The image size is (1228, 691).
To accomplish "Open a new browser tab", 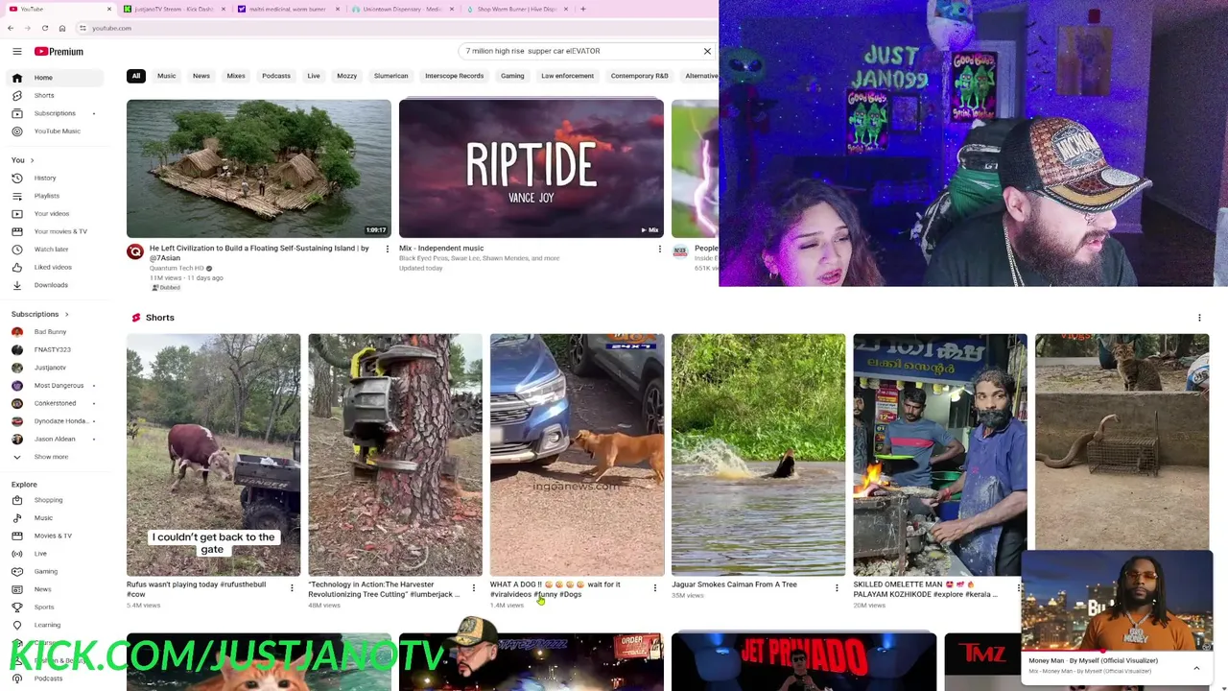I will point(583,9).
